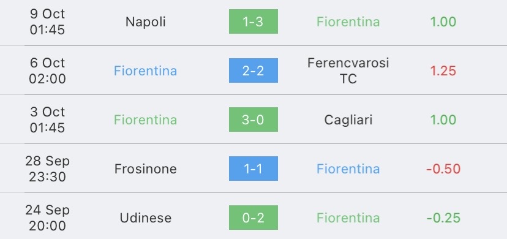Image resolution: width=507 pixels, height=239 pixels.
Task: Select the blue 2-2 draw score badge
Action: tap(253, 70)
